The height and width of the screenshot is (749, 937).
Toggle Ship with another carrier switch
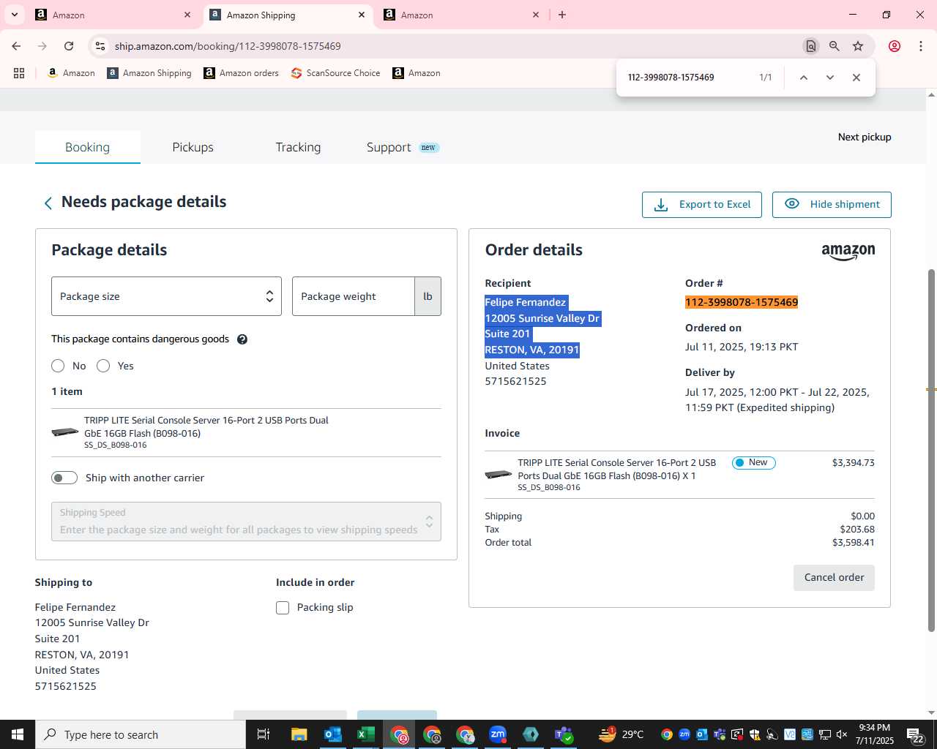tap(64, 478)
